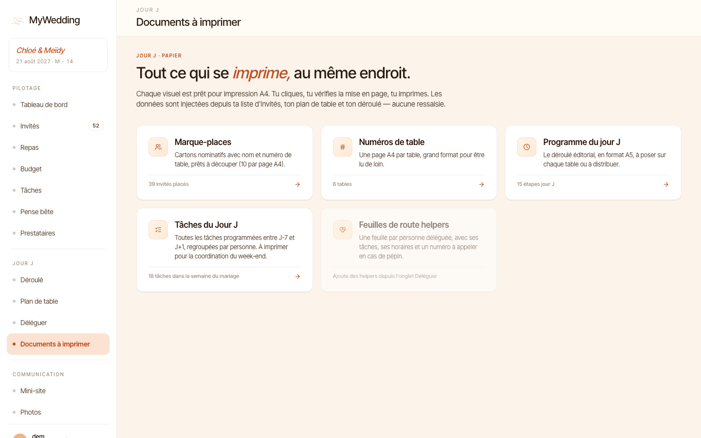701x438 pixels.
Task: Open Déroulé under Jour J
Action: (x=58, y=280)
